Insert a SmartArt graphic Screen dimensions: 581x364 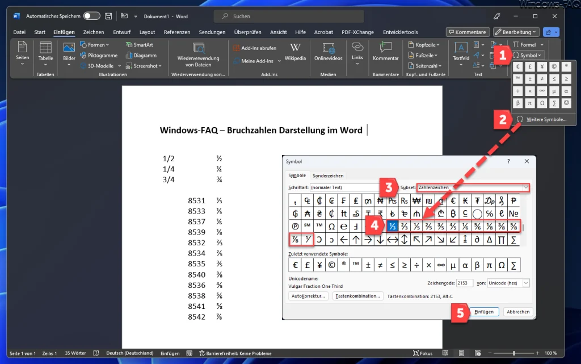(x=140, y=45)
